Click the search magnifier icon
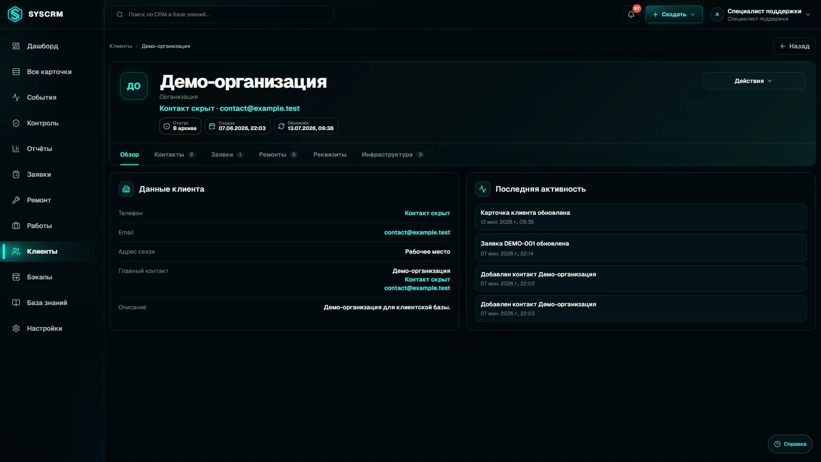The image size is (821, 462). pyautogui.click(x=120, y=15)
